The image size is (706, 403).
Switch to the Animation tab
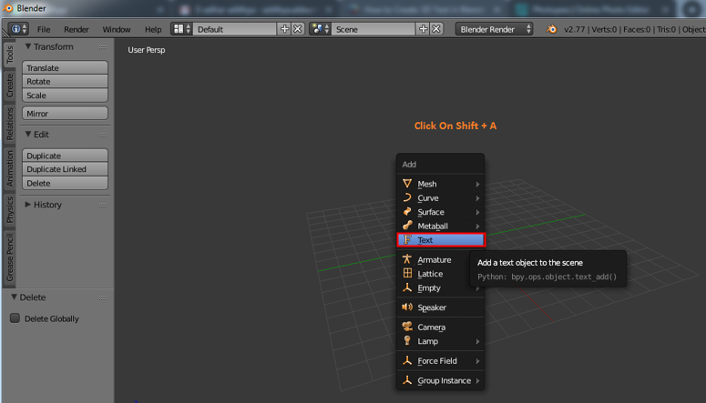click(9, 168)
